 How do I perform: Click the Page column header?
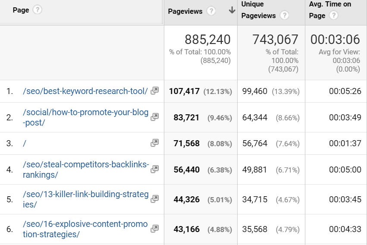coord(21,10)
